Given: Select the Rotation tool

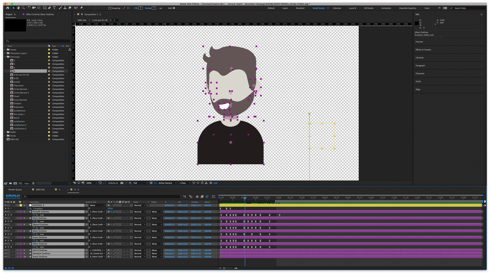Looking at the screenshot, I should pos(29,8).
